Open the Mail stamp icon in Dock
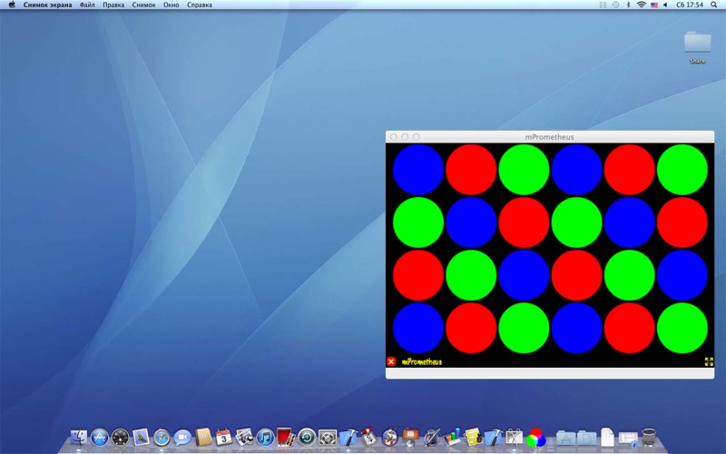The image size is (726, 454). (x=141, y=437)
